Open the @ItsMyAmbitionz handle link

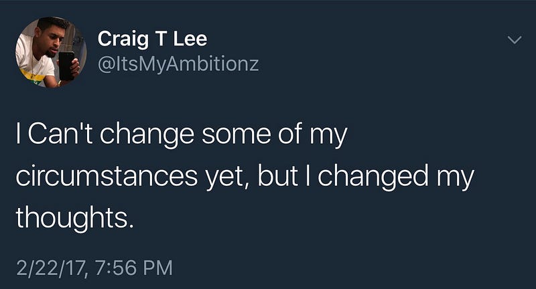(178, 64)
